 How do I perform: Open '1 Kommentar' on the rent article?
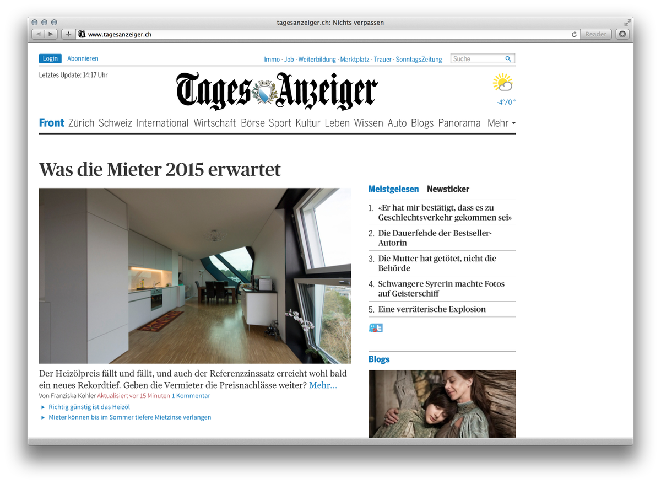pos(191,396)
